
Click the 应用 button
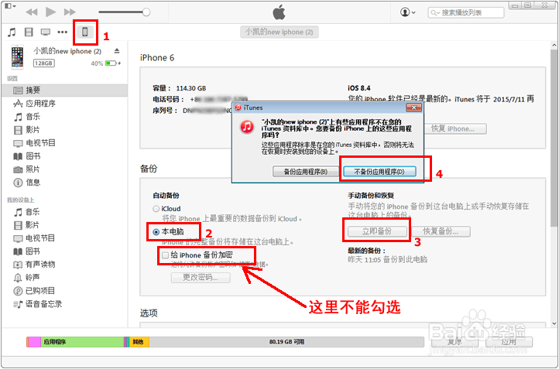coord(509,342)
